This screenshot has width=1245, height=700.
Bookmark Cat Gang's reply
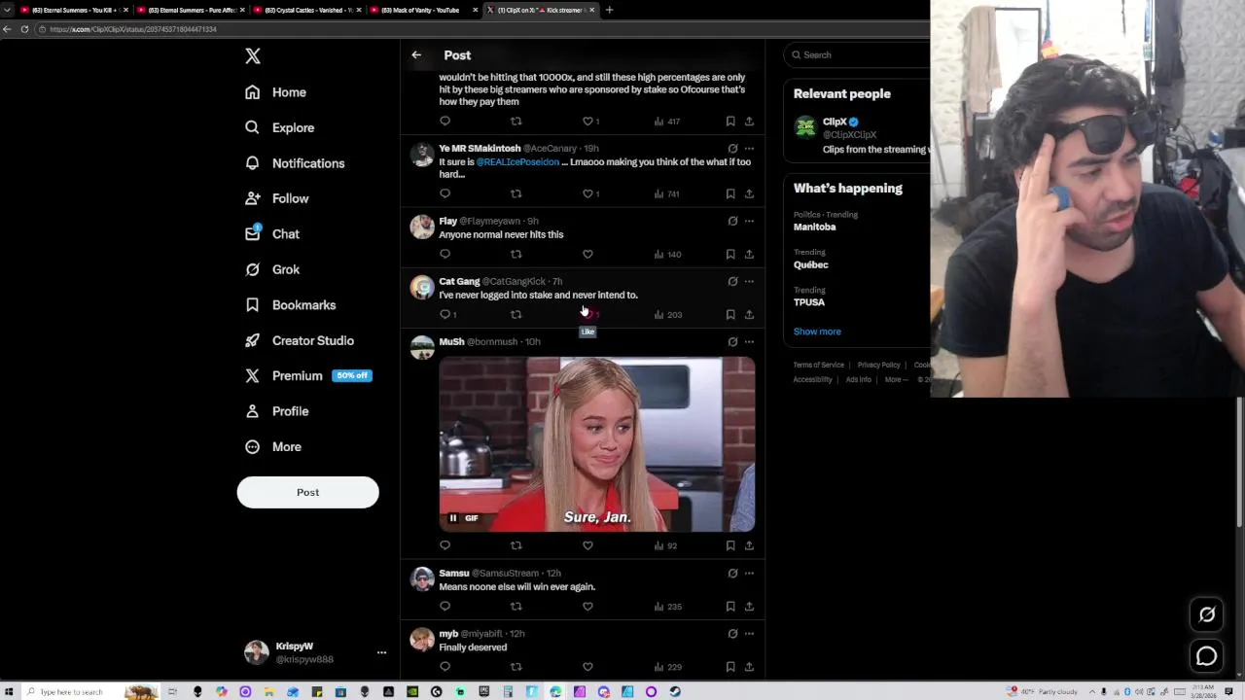(x=730, y=315)
